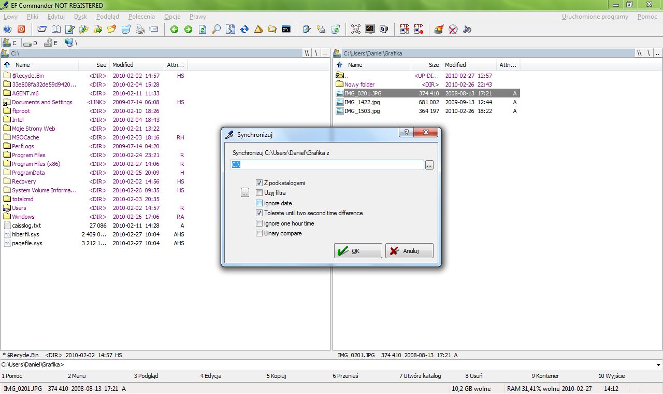Open the command line history dropdown
Screen dimensions: 663x394
(x=658, y=364)
